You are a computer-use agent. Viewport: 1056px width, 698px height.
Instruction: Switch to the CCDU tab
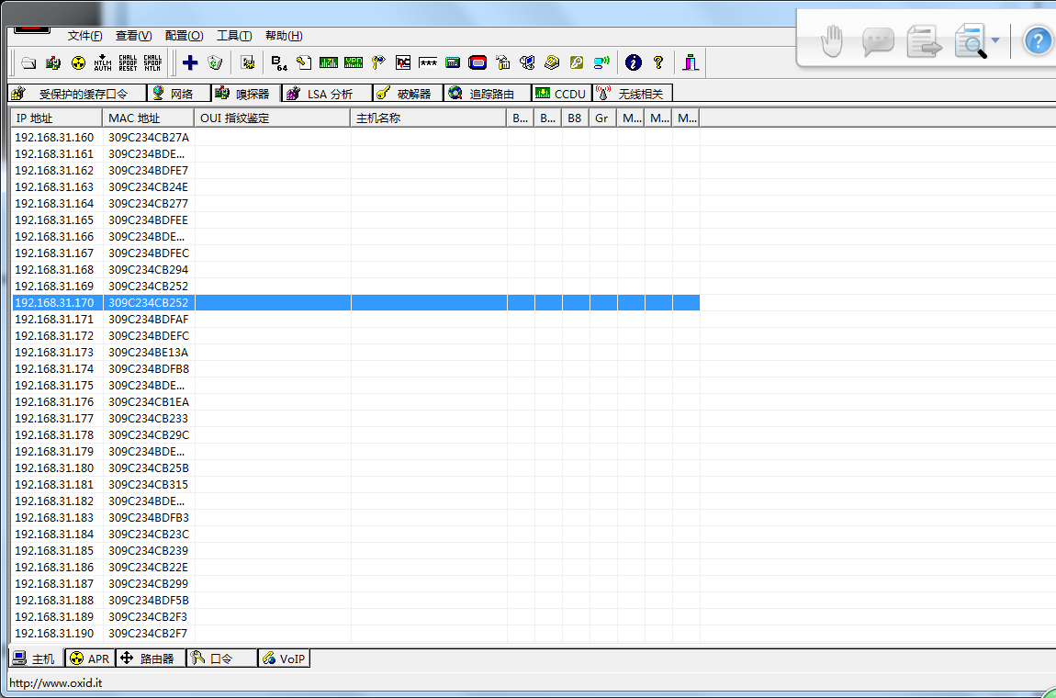click(562, 94)
